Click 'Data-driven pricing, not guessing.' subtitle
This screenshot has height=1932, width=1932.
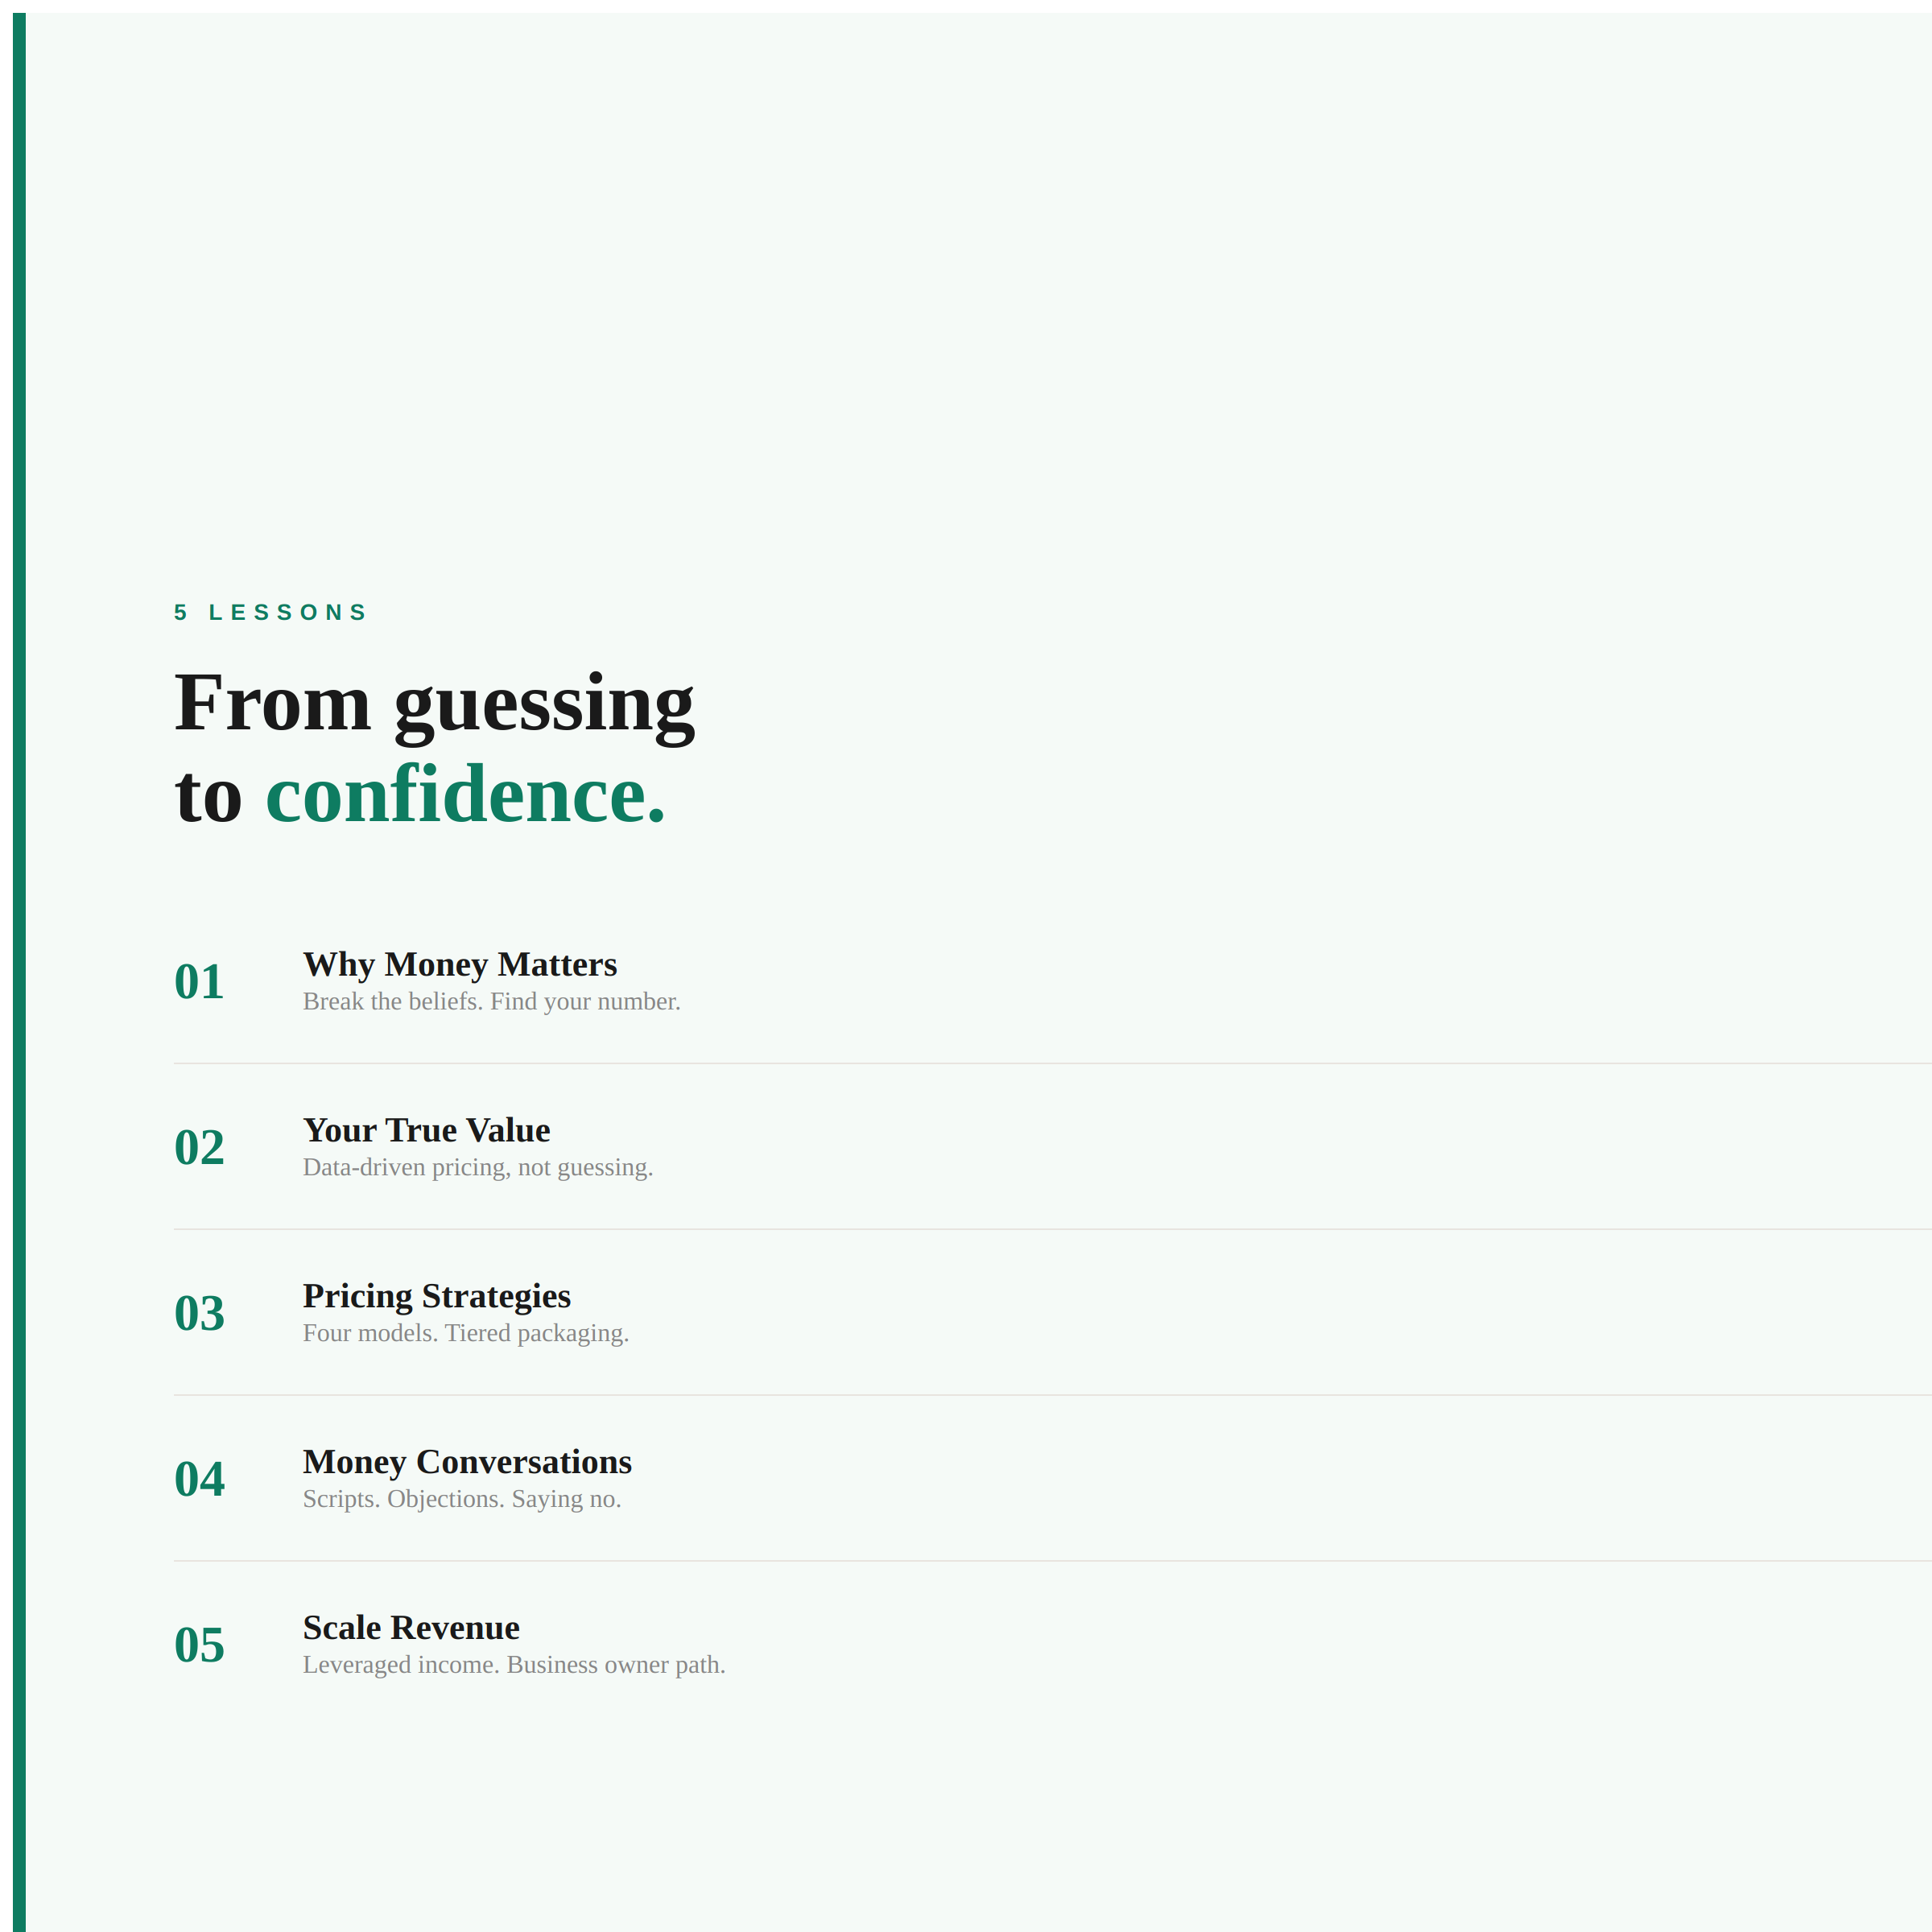477,1168
